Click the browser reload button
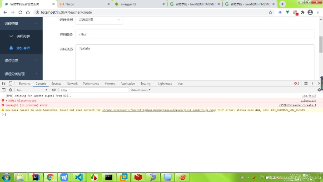Image resolution: width=323 pixels, height=182 pixels. click(21, 12)
